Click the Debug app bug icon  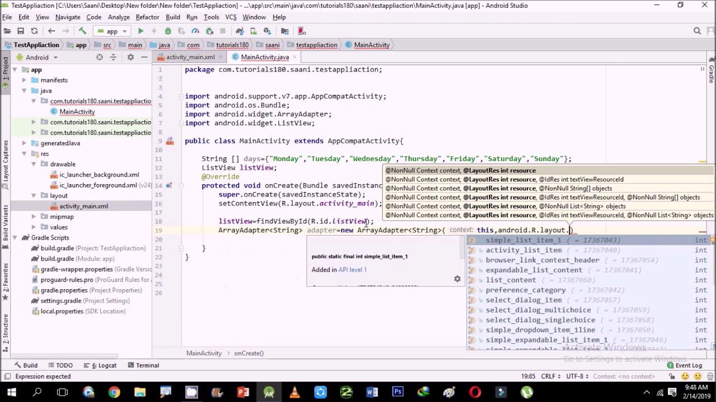coord(168,31)
